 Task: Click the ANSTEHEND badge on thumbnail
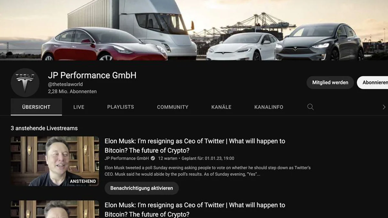(83, 181)
